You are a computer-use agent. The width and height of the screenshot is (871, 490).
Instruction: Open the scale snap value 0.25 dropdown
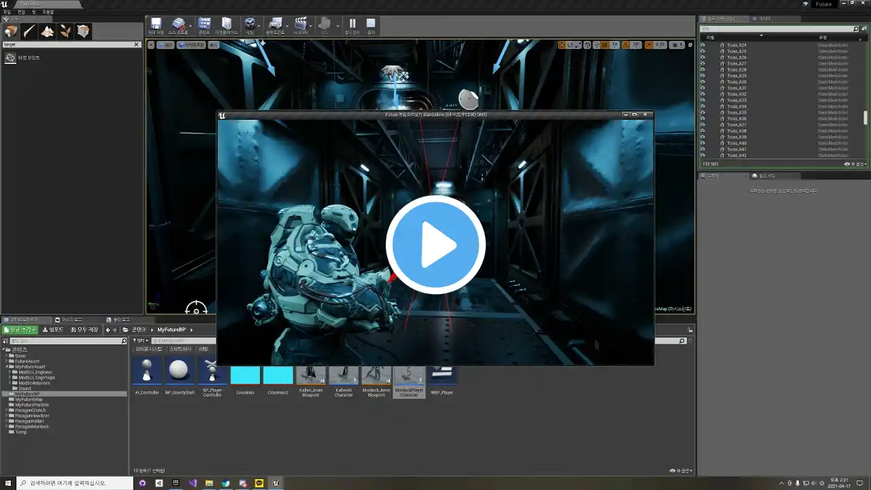tap(660, 45)
